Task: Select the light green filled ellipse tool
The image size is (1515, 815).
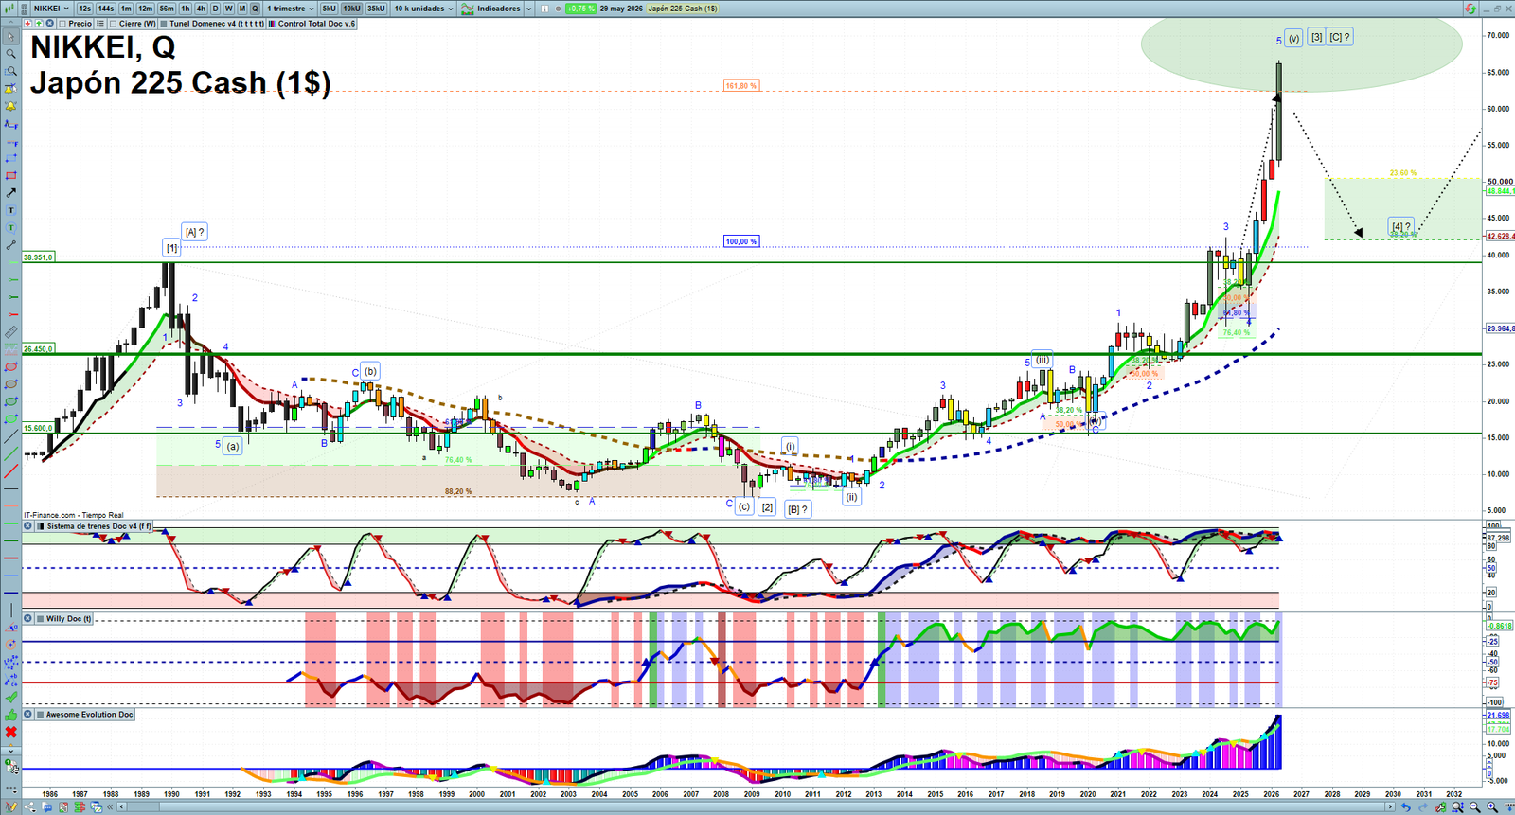Action: tap(10, 418)
